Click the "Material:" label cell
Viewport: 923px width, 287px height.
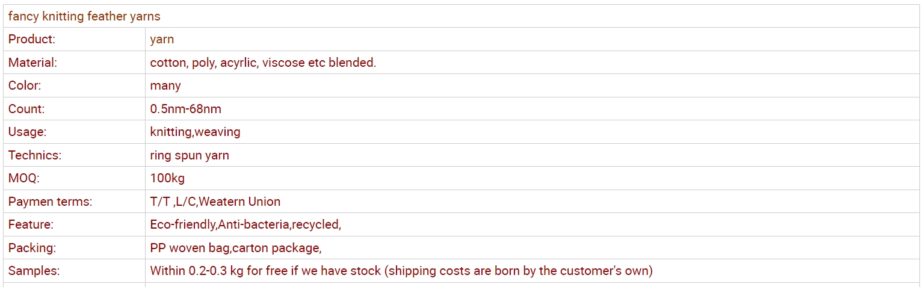point(32,63)
